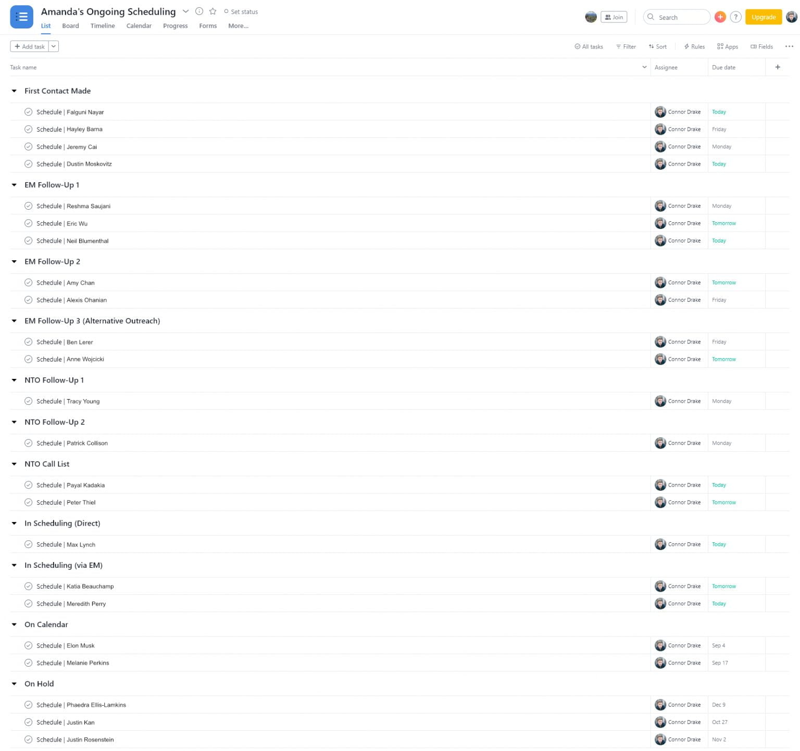Open the Add task dropdown arrow
This screenshot has width=800, height=751.
[x=53, y=46]
